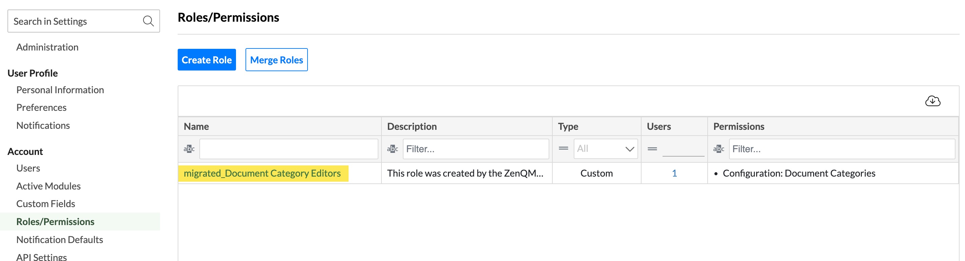The image size is (965, 261).
Task: Click the search magnifier icon in Settings
Action: click(x=149, y=21)
